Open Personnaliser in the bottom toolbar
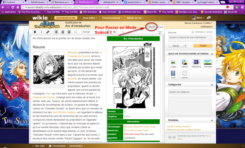The width and height of the screenshot is (245, 148). pos(57,146)
